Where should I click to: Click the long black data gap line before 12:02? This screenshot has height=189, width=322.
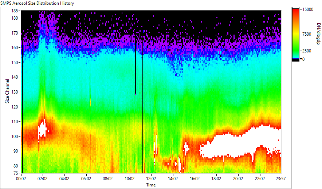coord(143,107)
